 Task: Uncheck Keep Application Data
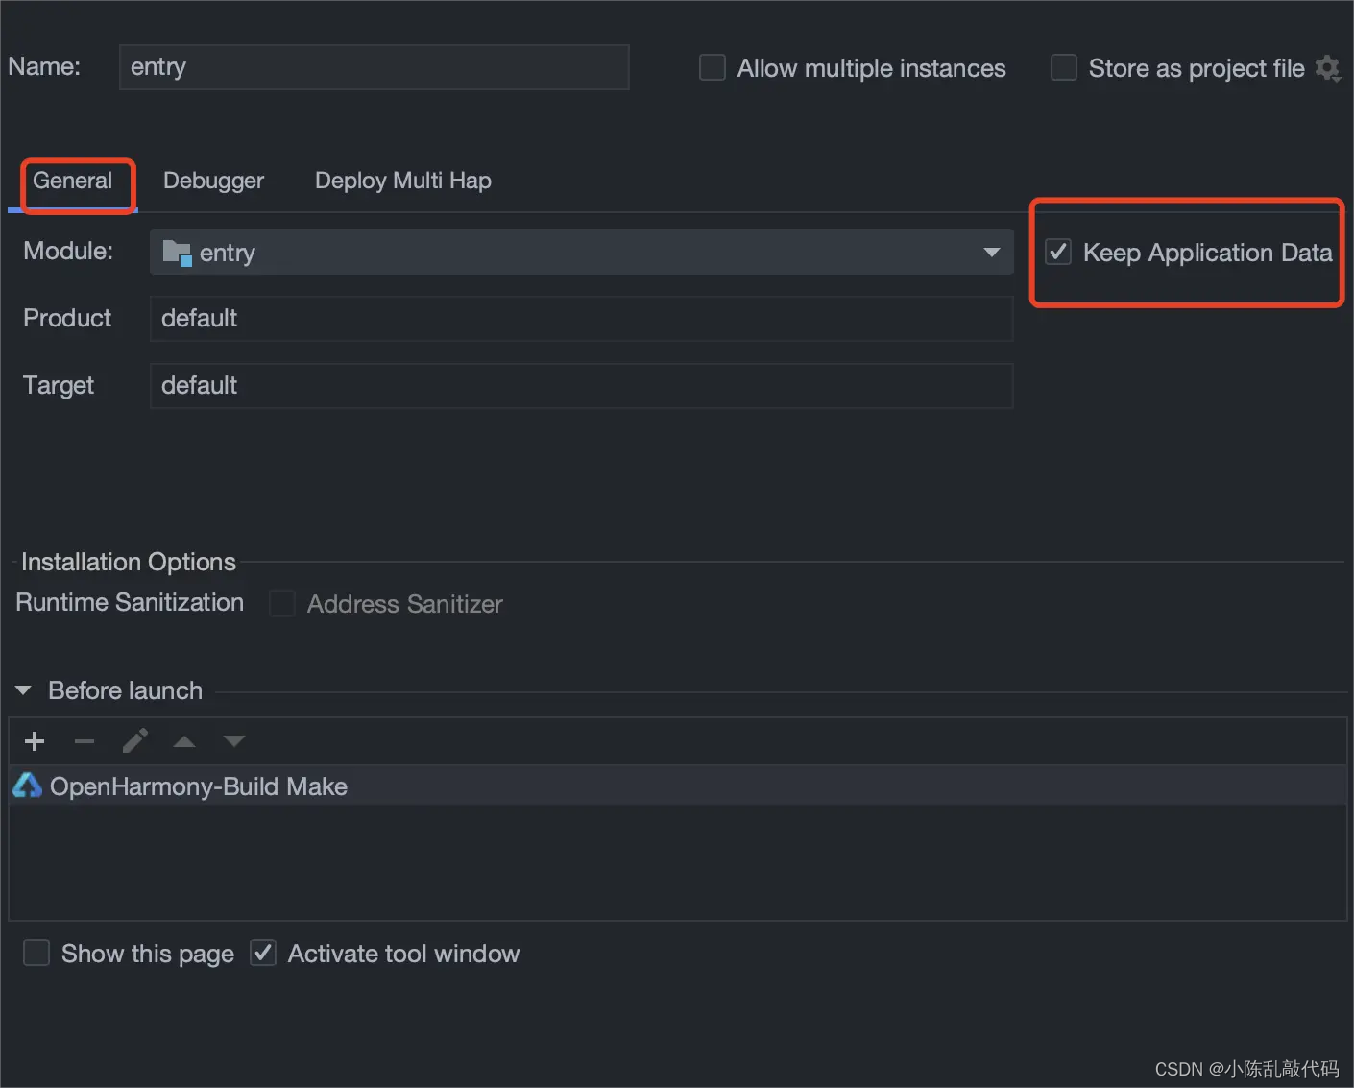point(1057,252)
